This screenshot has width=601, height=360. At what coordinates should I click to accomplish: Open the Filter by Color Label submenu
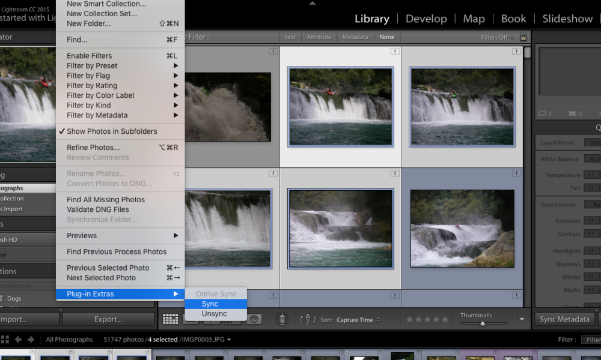click(x=120, y=95)
